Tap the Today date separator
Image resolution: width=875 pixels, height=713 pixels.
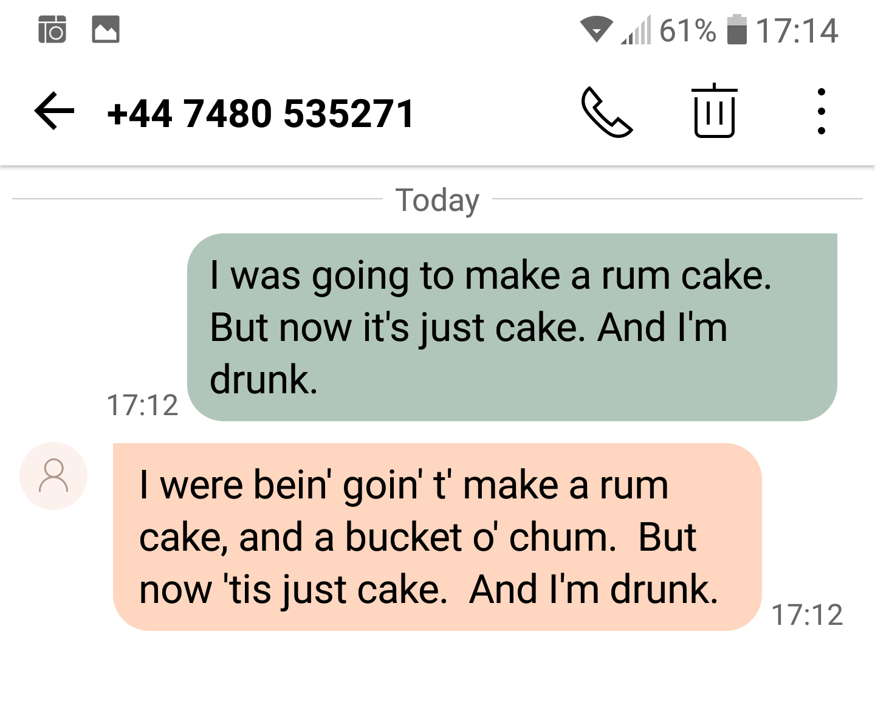tap(437, 200)
